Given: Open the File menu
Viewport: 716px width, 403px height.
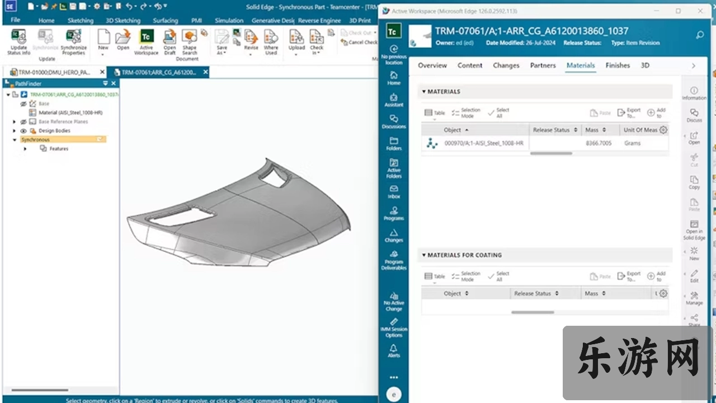Looking at the screenshot, I should pos(16,20).
